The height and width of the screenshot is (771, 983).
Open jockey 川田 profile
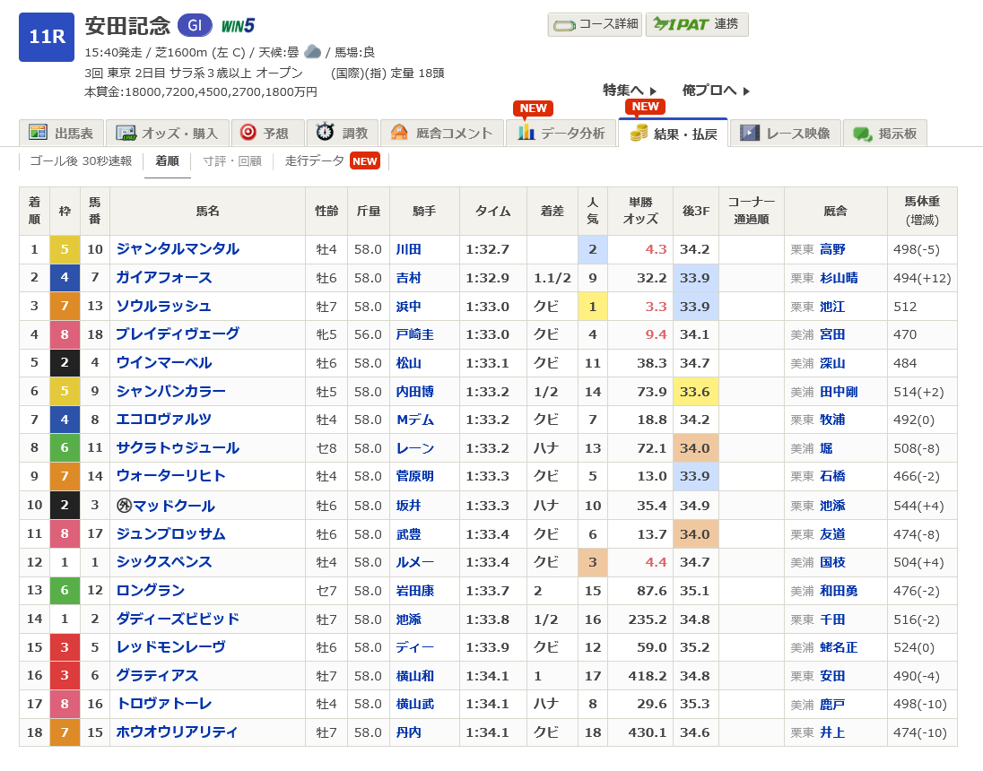click(409, 249)
